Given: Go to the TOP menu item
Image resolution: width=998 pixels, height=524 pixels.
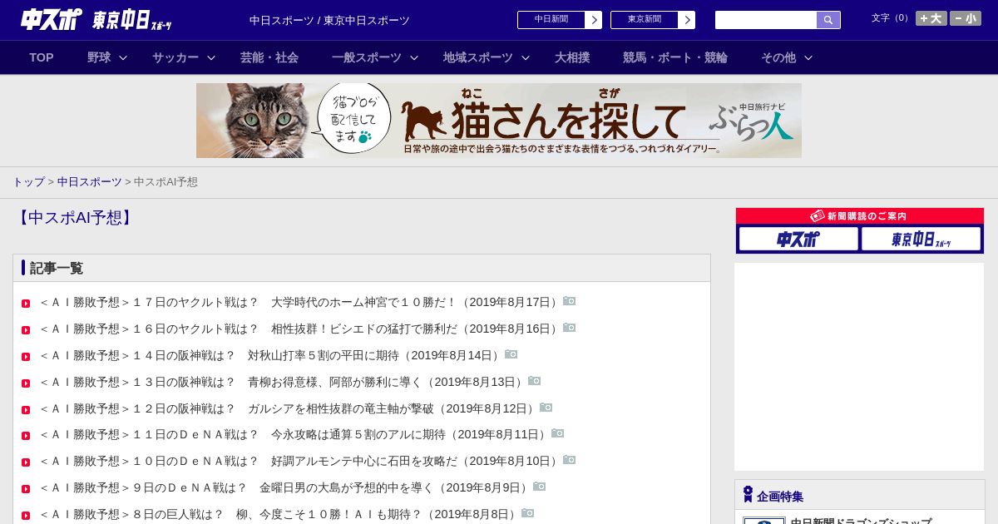Looking at the screenshot, I should [42, 57].
